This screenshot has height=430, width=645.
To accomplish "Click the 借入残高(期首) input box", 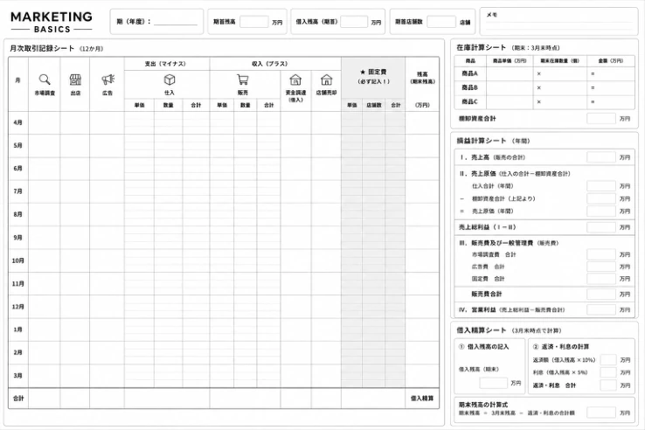I will coord(354,22).
